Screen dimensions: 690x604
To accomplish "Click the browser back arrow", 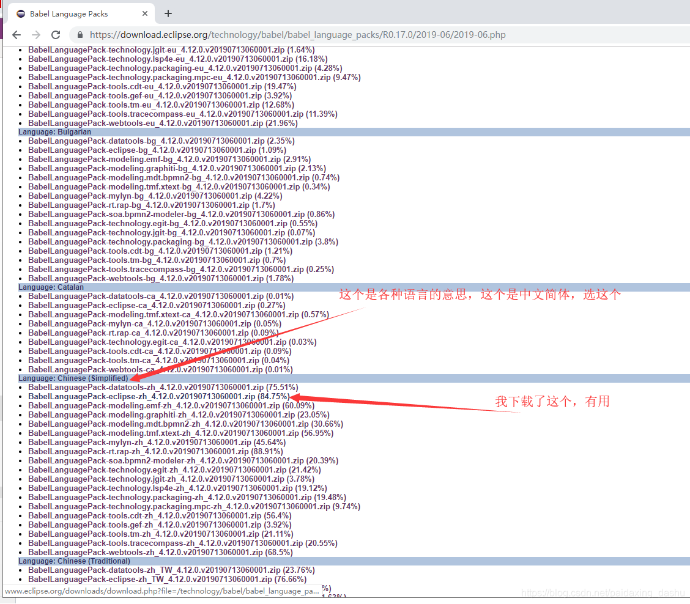I will click(x=17, y=35).
